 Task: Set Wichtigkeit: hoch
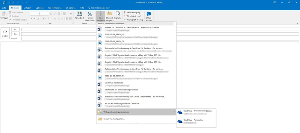[x=132, y=16]
